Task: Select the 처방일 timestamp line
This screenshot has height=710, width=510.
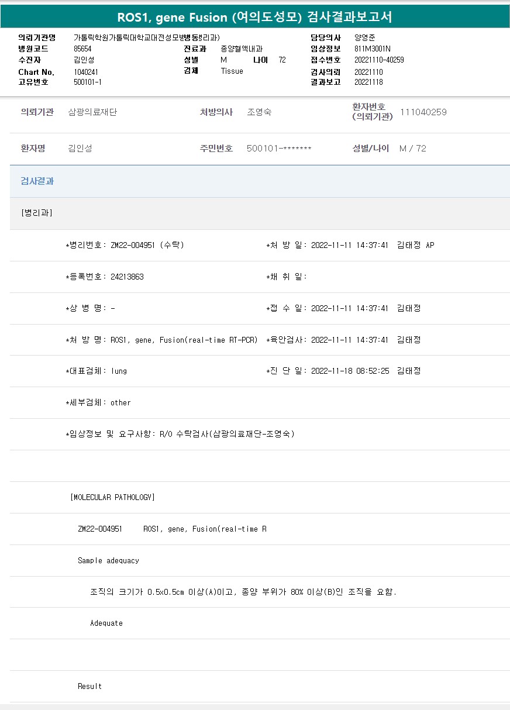Action: click(x=350, y=245)
